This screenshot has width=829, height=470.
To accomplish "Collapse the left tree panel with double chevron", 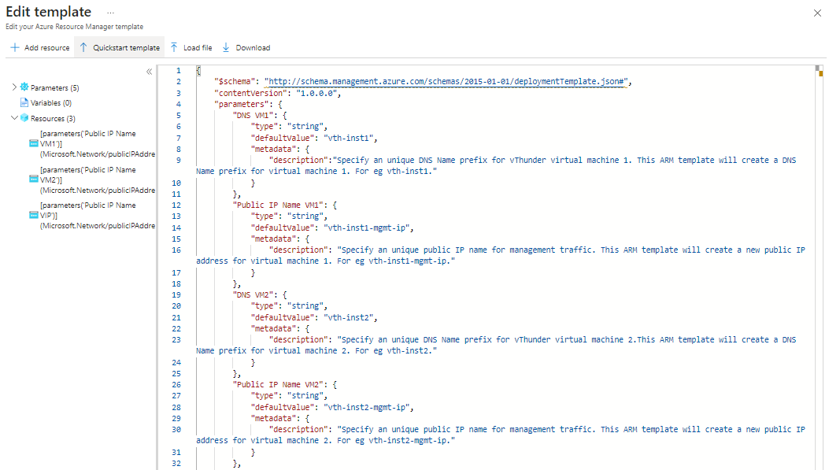I will point(149,72).
